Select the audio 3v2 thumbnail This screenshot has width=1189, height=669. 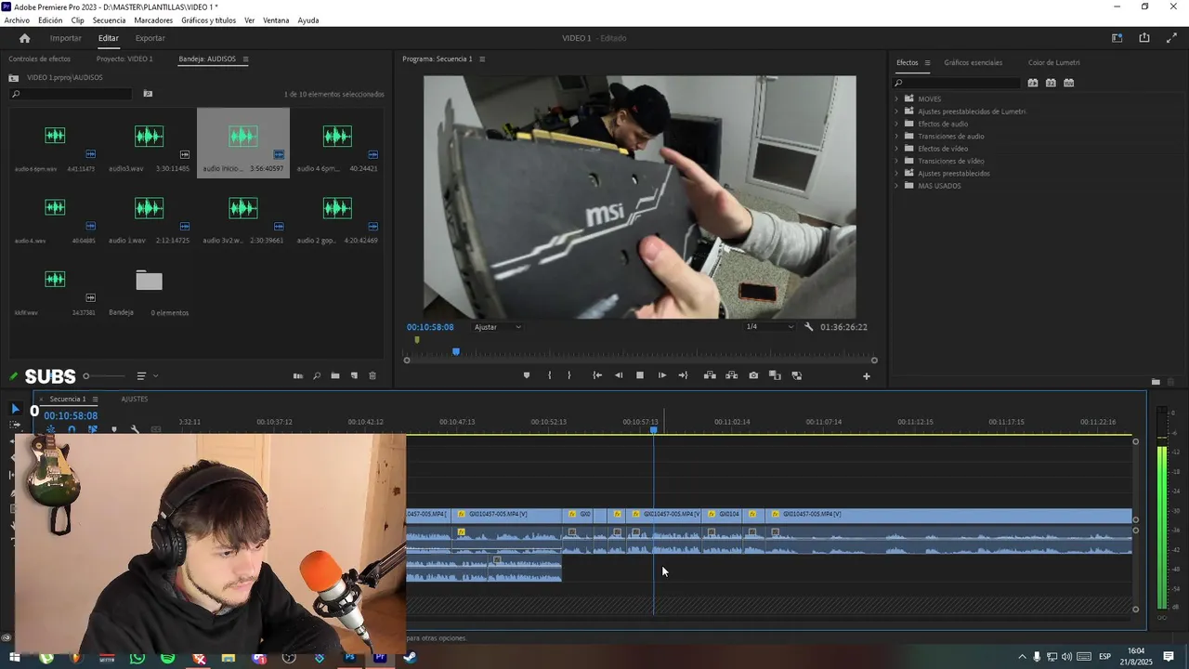(243, 208)
